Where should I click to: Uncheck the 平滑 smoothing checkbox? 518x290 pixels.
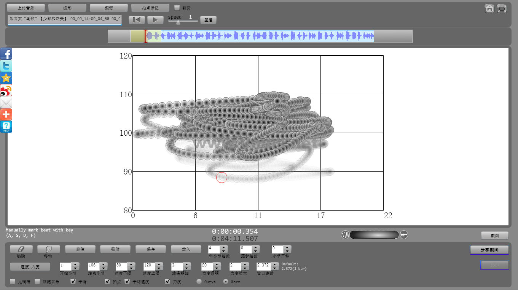coord(73,282)
